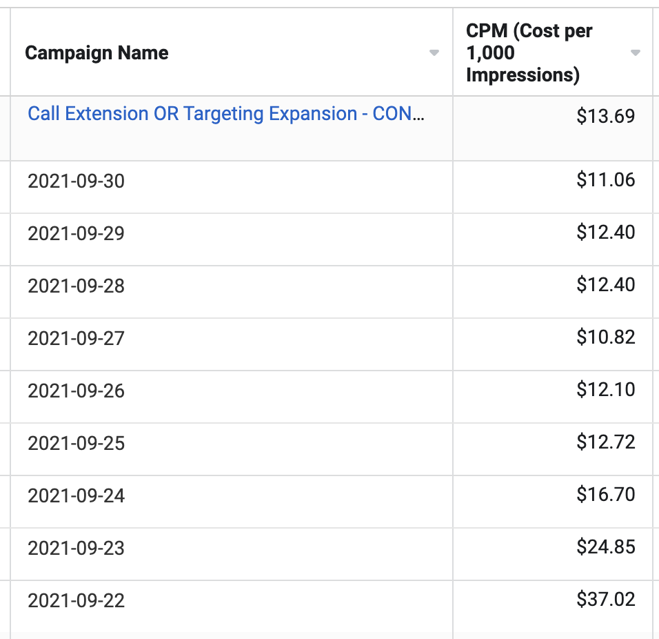
Task: Open the Call Extension OR Targeting Expansion campaign link
Action: click(225, 114)
